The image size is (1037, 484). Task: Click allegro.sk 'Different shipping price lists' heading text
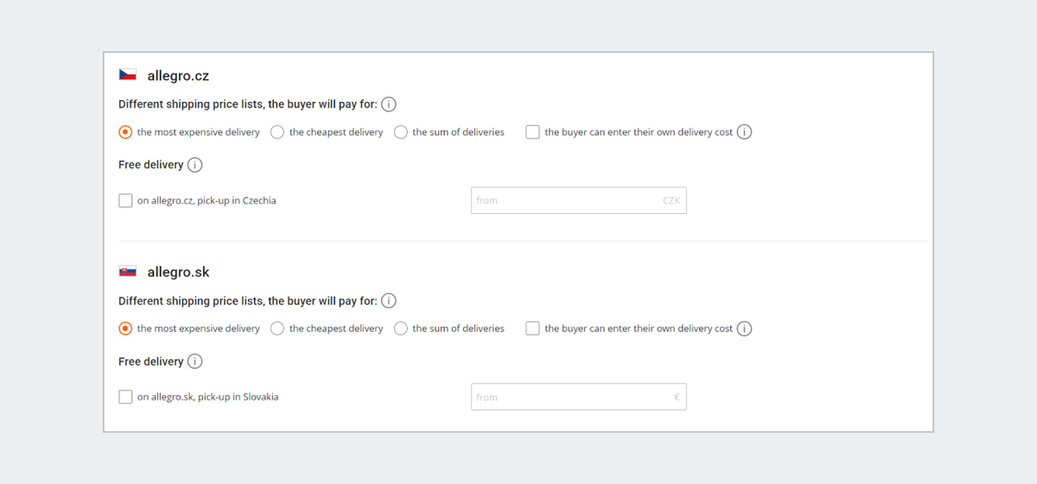click(248, 301)
